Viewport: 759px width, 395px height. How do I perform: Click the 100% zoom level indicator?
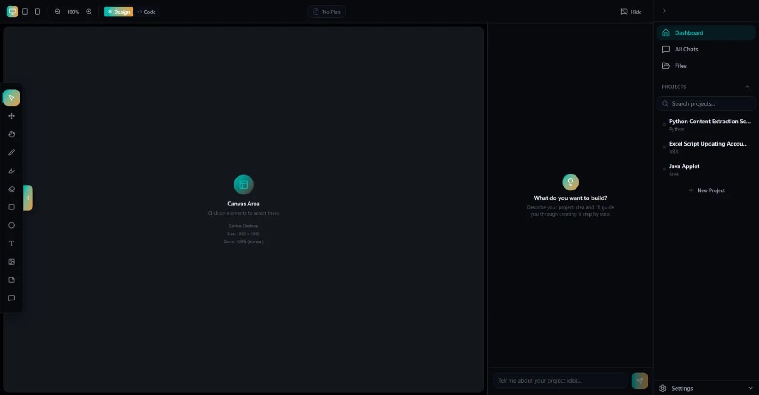coord(73,12)
